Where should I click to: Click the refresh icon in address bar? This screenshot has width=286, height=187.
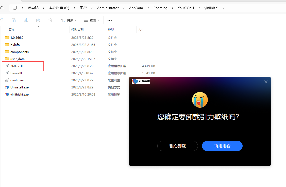point(2,8)
